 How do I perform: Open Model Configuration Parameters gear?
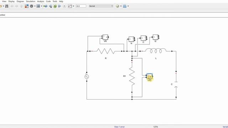[31, 6]
